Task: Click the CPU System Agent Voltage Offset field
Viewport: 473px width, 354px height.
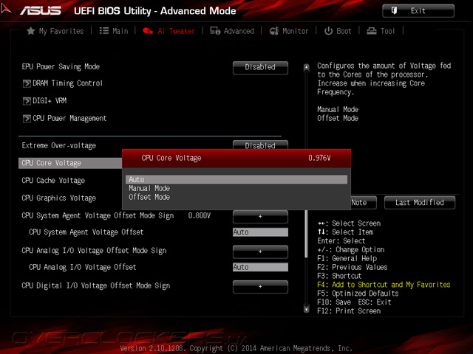Action: tap(260, 232)
